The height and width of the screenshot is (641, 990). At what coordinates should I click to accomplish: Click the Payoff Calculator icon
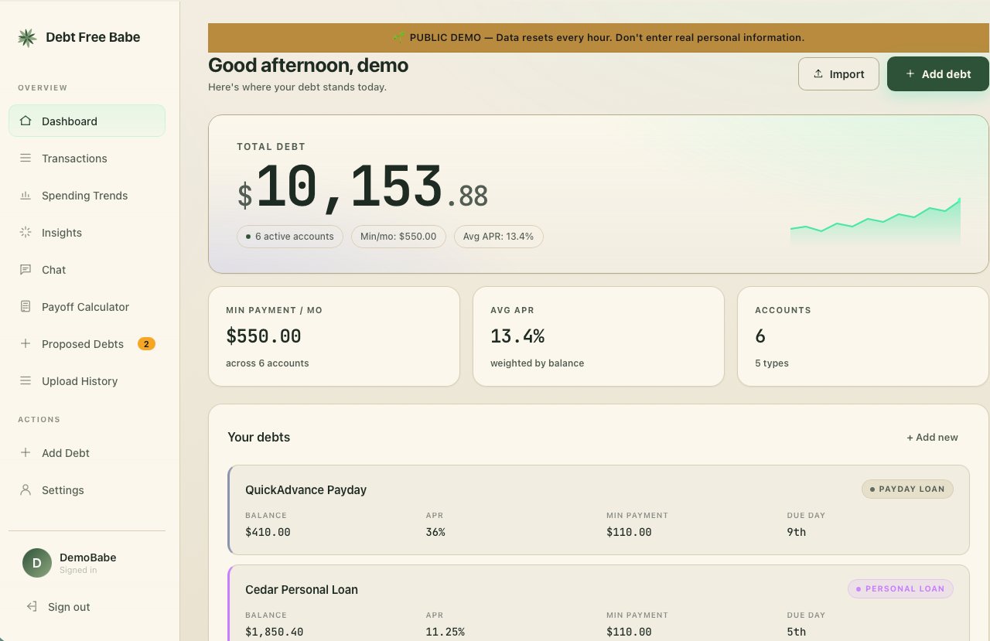coord(26,306)
